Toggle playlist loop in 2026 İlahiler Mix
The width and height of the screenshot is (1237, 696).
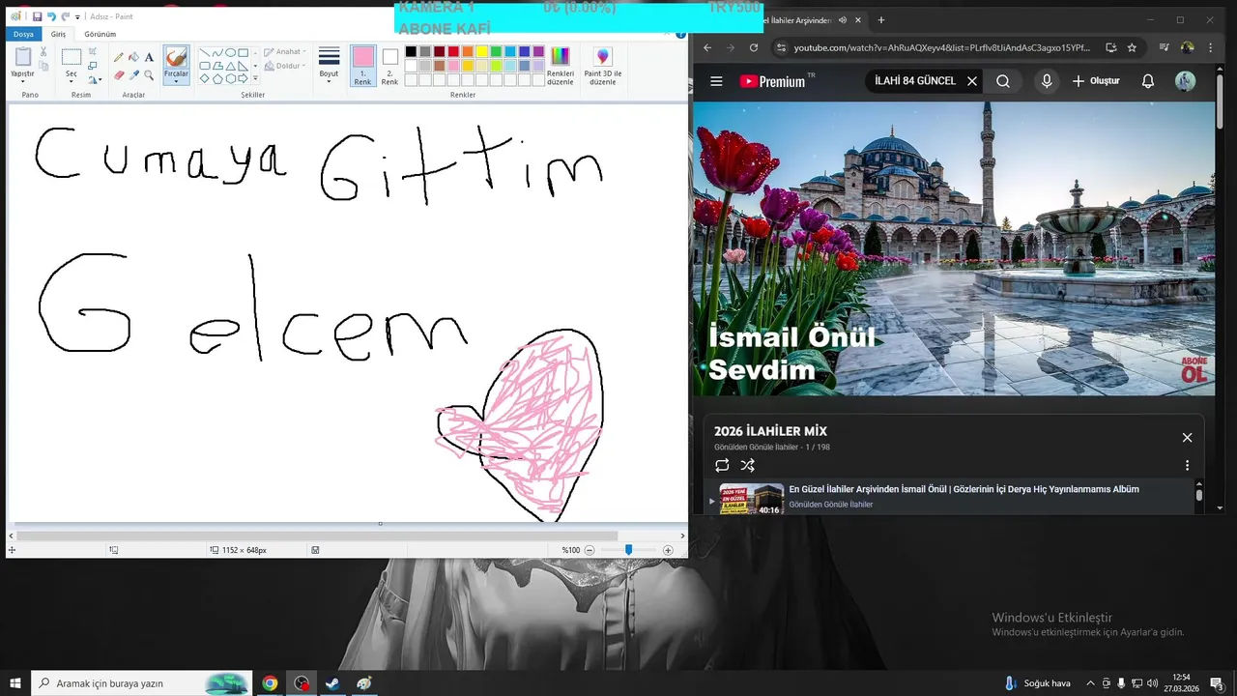point(722,465)
